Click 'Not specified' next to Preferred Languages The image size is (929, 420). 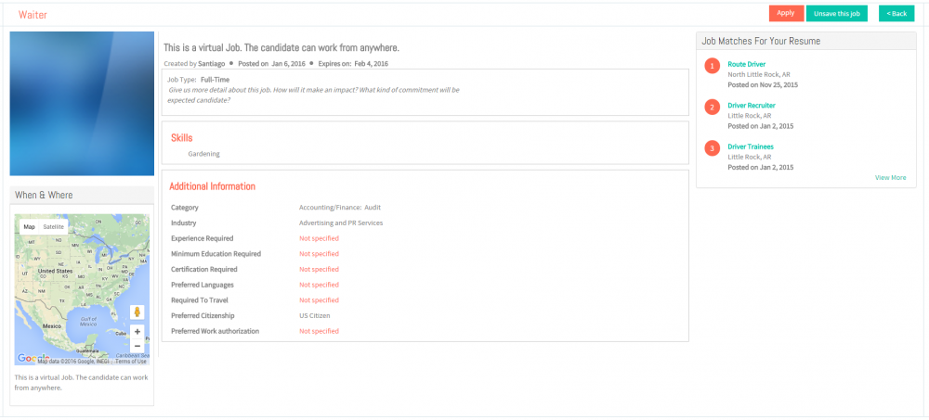click(319, 285)
